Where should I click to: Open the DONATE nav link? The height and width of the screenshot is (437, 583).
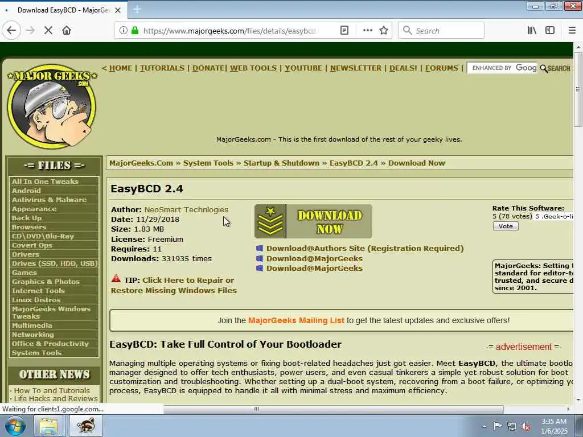[x=208, y=68]
